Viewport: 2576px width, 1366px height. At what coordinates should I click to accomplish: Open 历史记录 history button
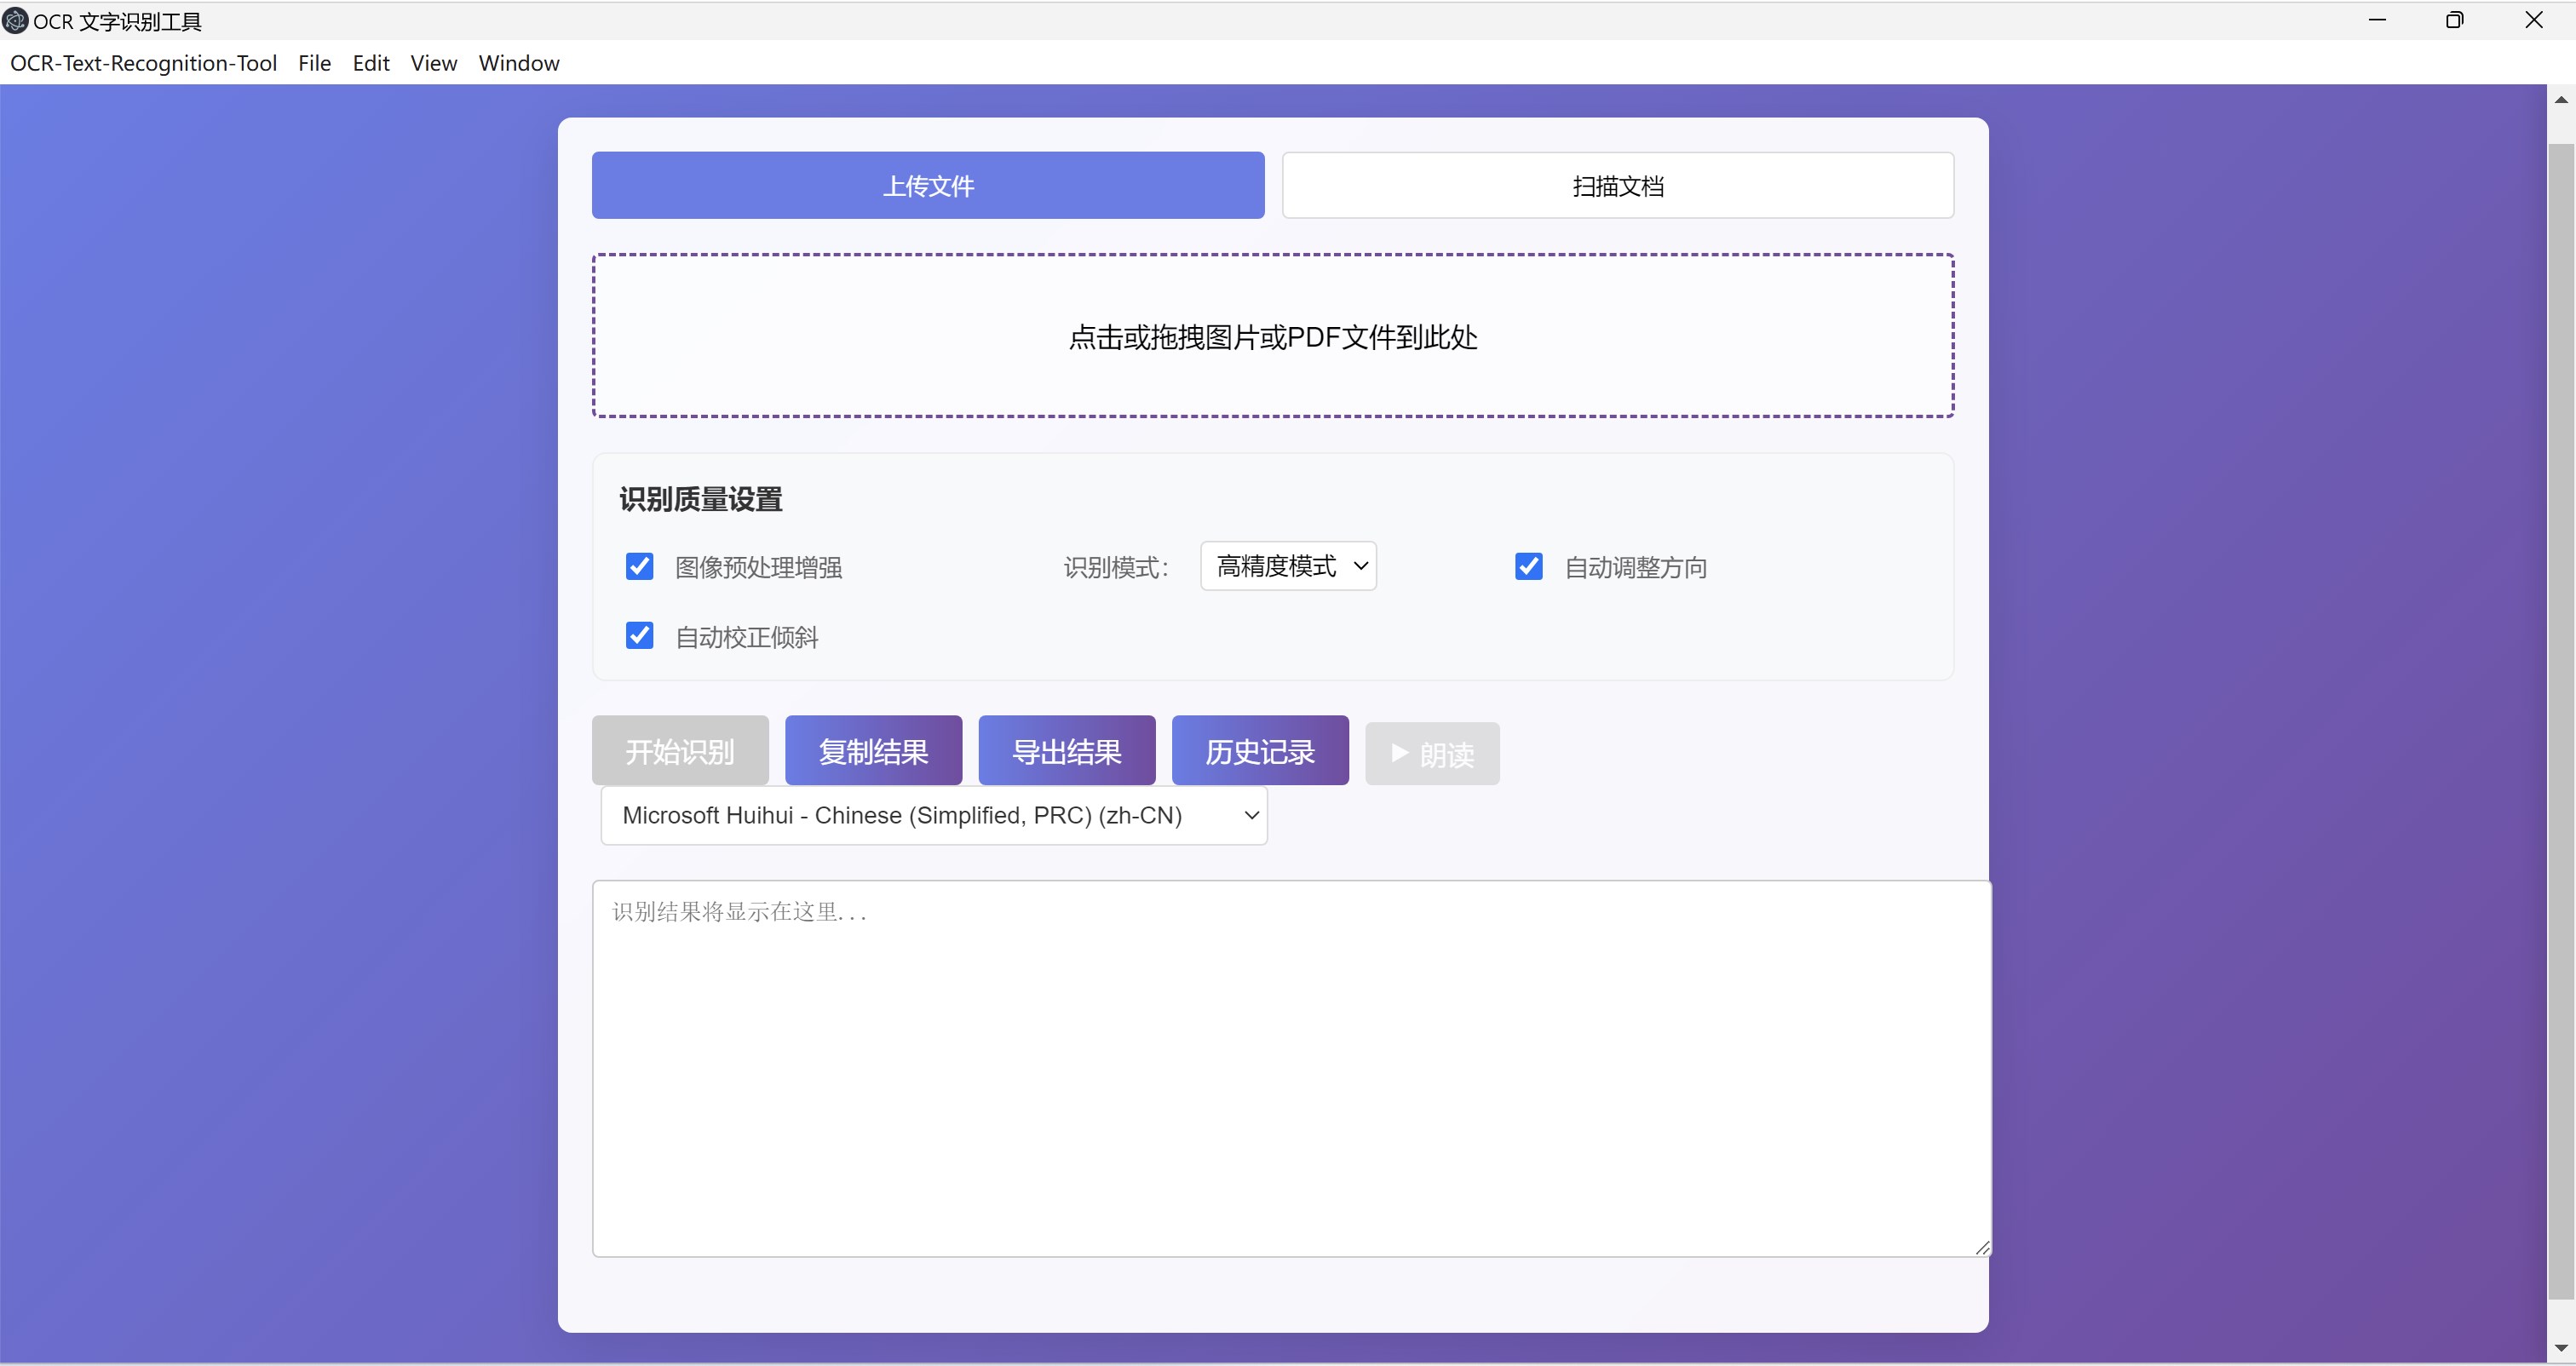coord(1259,751)
